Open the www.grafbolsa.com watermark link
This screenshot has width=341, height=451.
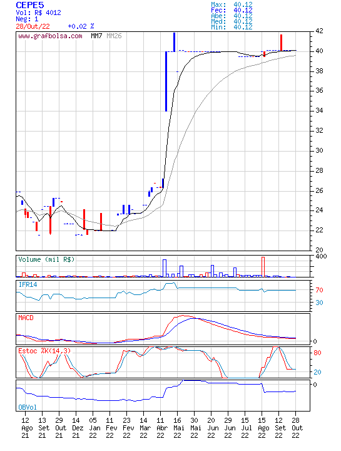coord(50,36)
